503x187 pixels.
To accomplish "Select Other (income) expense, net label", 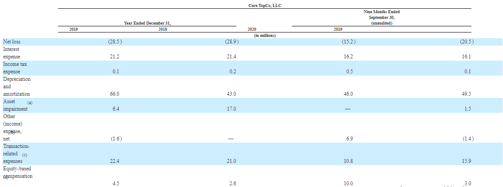I will tap(12, 127).
